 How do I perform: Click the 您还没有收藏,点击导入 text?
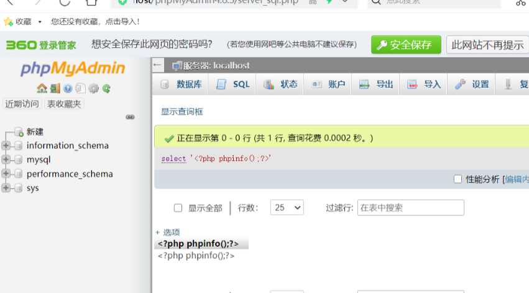[95, 22]
